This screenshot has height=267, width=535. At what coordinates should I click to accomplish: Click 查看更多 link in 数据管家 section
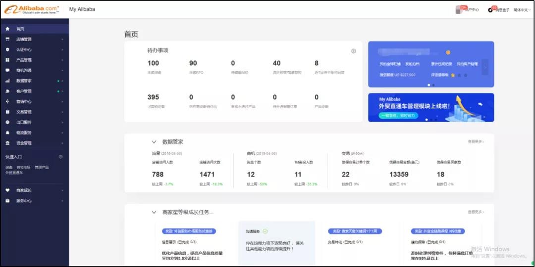click(x=476, y=142)
